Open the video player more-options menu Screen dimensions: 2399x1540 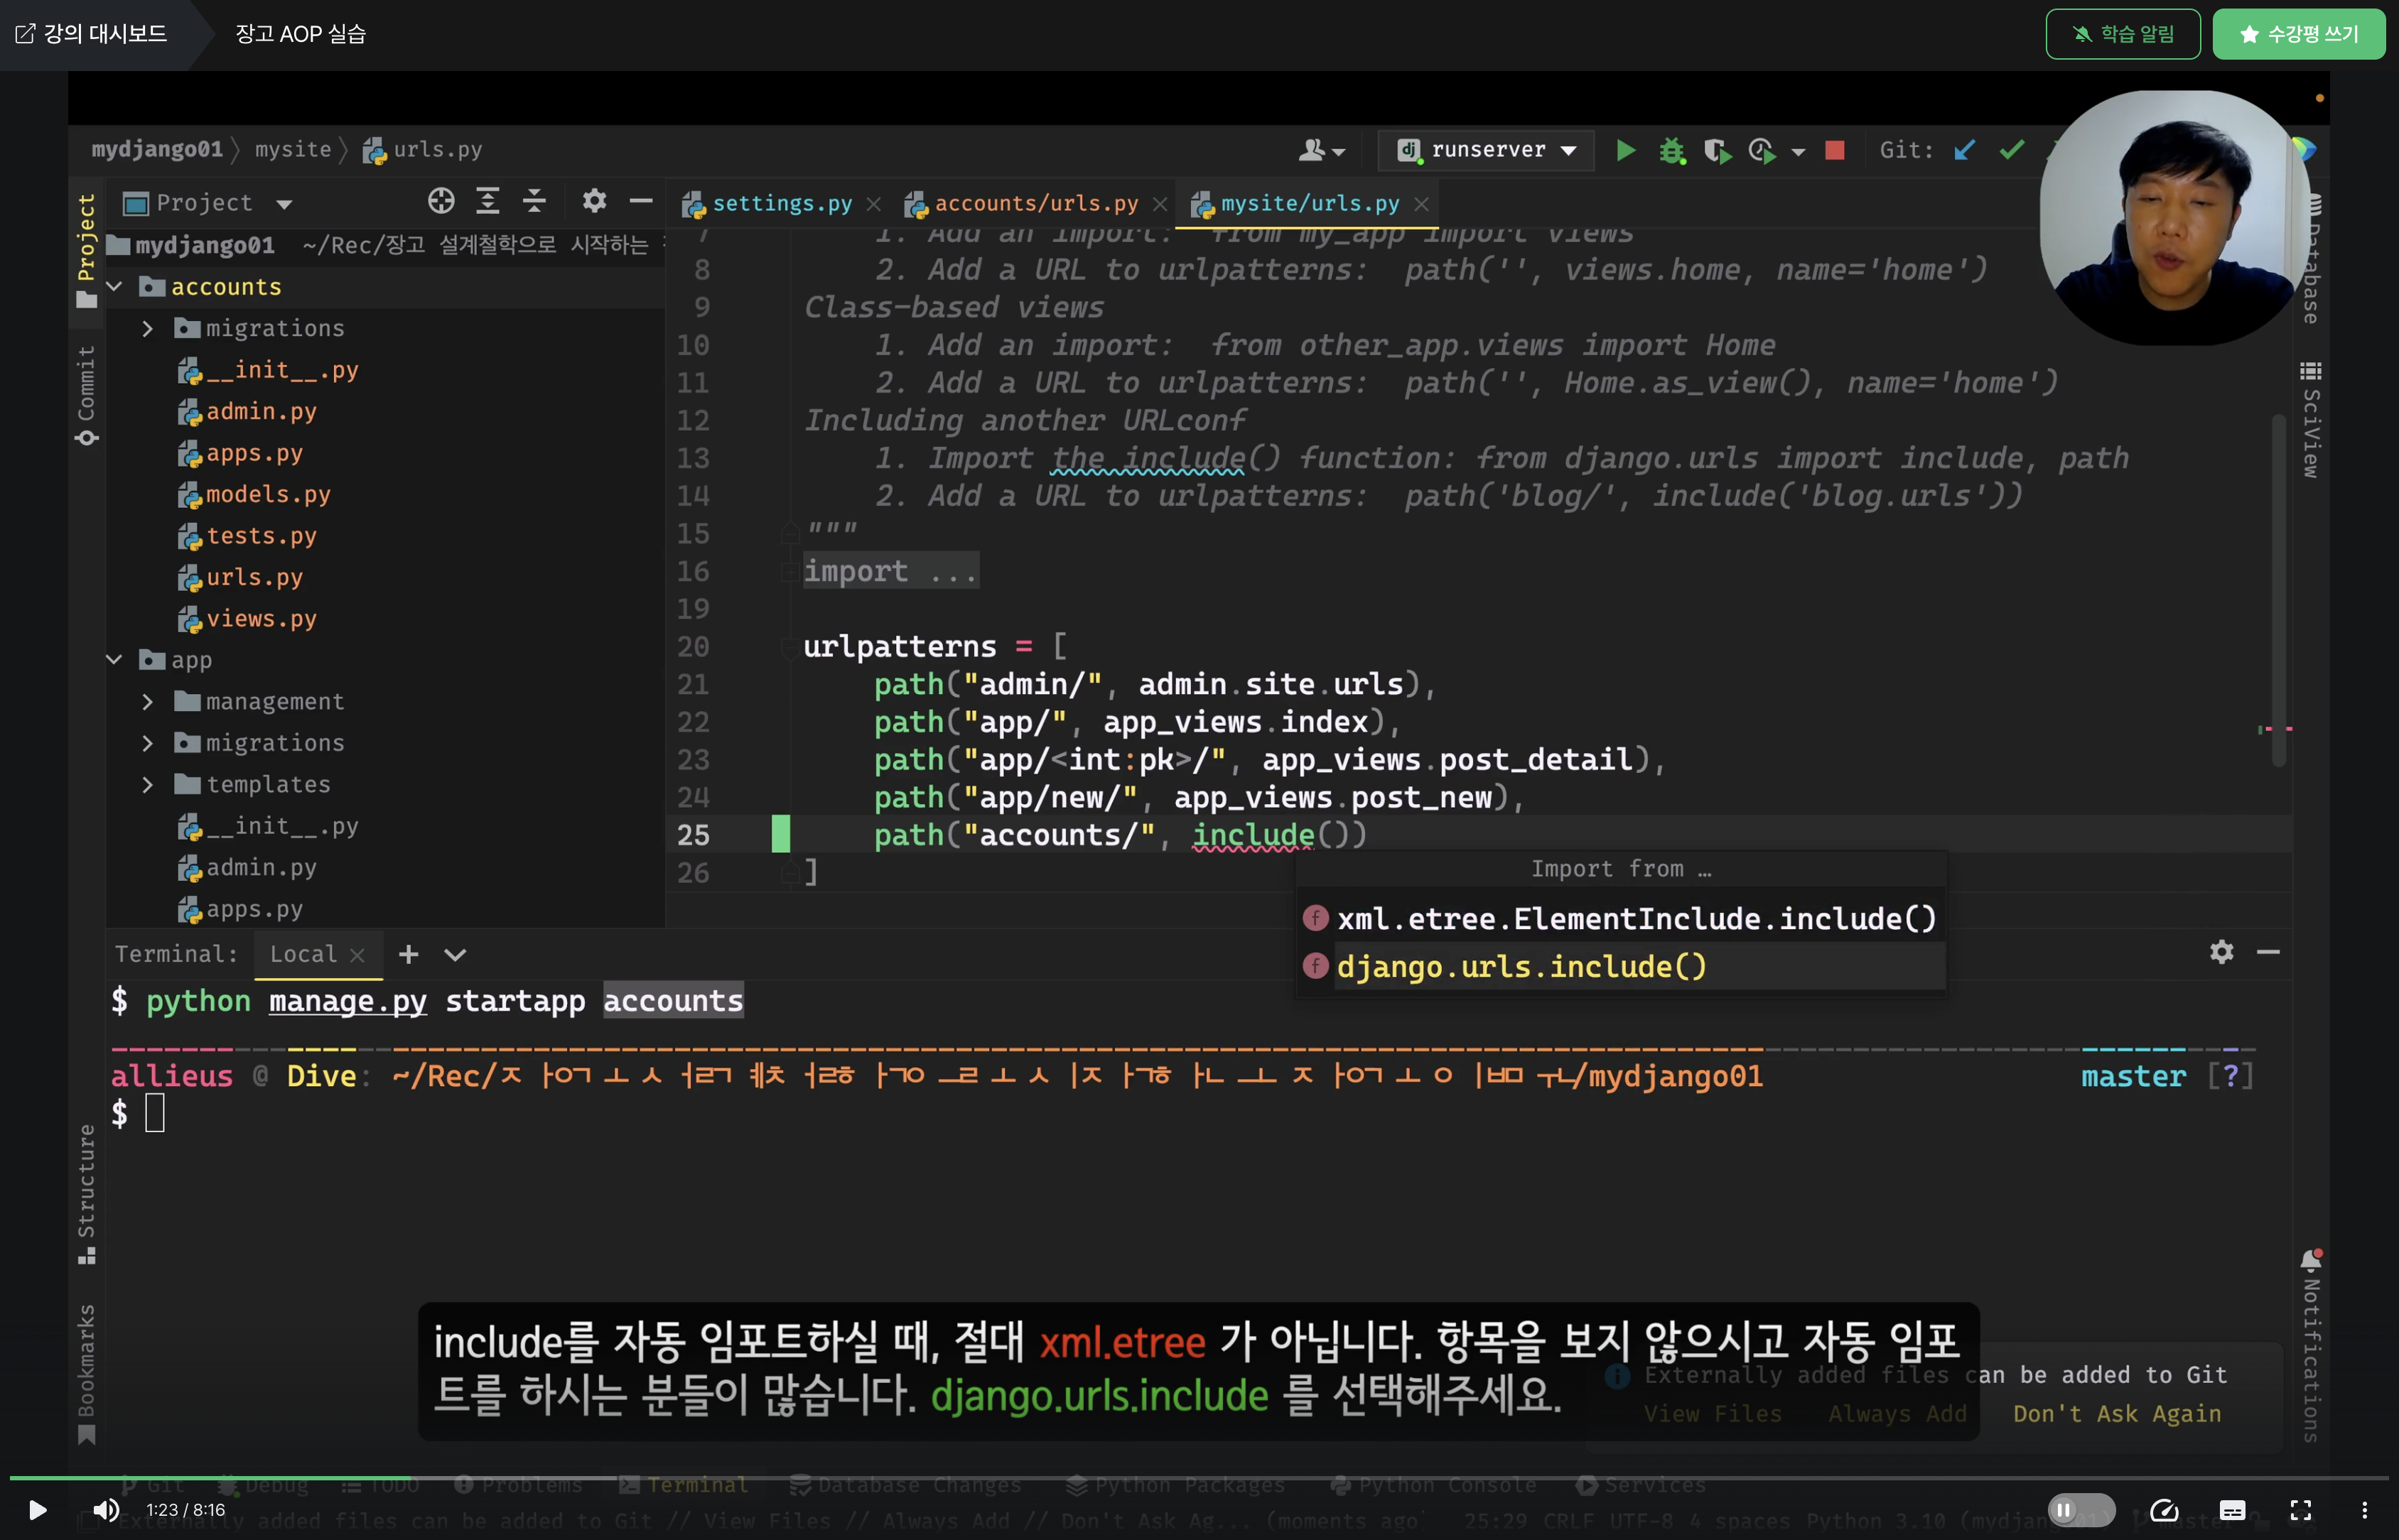pyautogui.click(x=2365, y=1510)
